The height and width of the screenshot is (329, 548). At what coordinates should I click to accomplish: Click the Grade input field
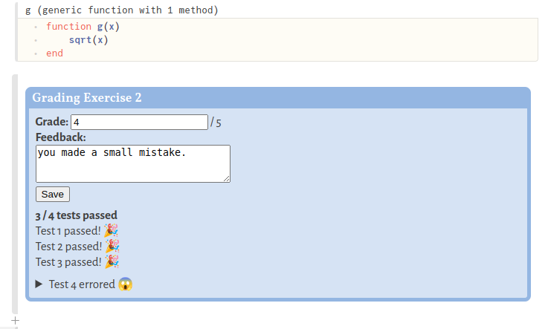coord(139,122)
